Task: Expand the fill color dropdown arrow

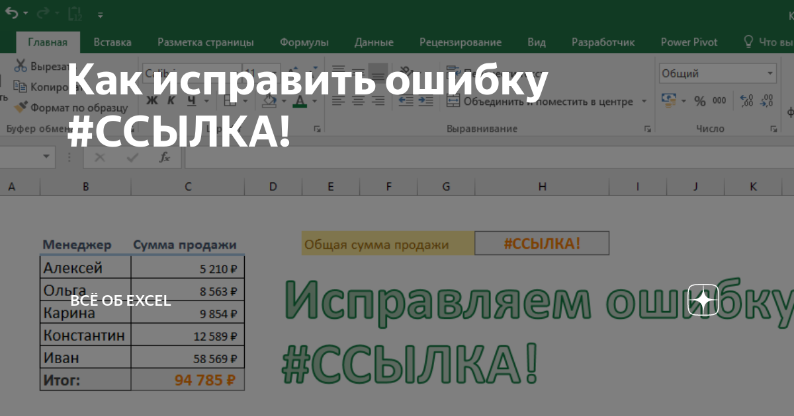Action: coord(285,101)
